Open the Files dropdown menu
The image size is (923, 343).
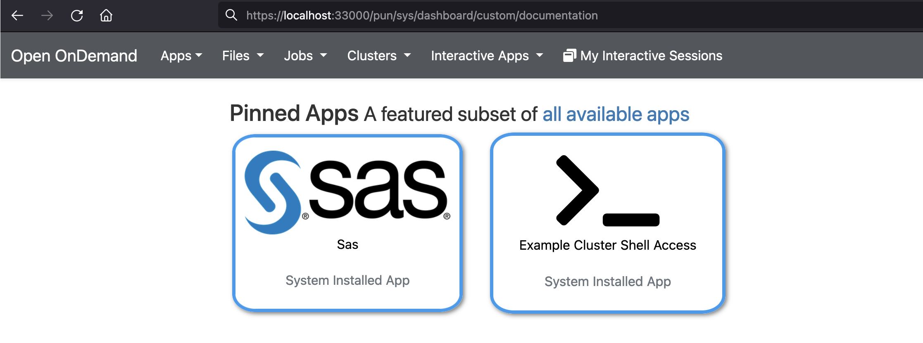pyautogui.click(x=243, y=56)
